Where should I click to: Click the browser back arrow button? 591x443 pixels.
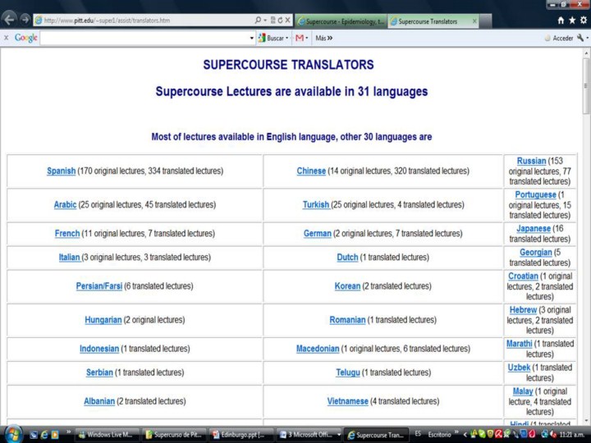pos(10,20)
